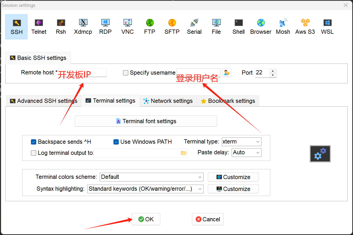Select the RDP session type
This screenshot has height=235, width=353.
click(105, 27)
